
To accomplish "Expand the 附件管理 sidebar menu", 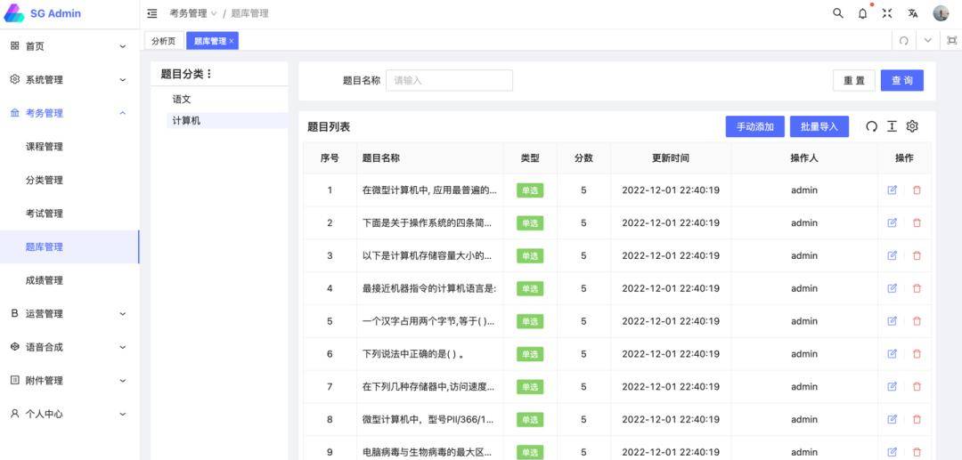I will pos(69,381).
